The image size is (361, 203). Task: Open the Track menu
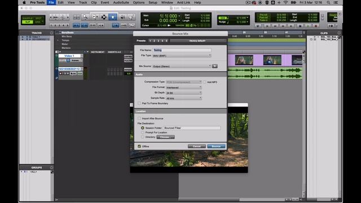pyautogui.click(x=83, y=2)
